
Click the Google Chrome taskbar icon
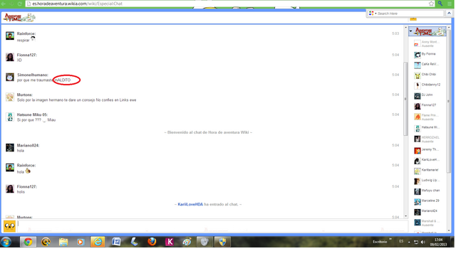[28, 242]
